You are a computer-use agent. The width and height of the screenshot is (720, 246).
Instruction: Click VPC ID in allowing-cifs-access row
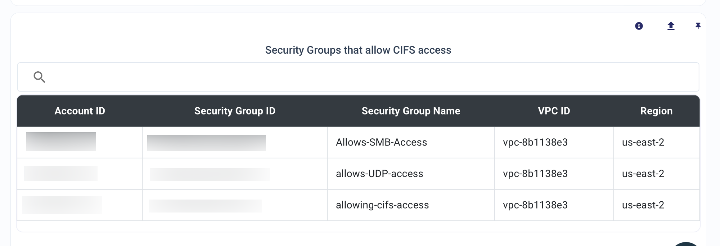click(x=535, y=205)
